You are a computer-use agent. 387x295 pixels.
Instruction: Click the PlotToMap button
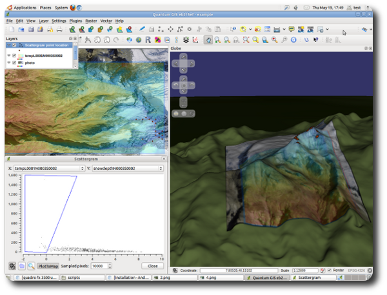tap(48, 266)
